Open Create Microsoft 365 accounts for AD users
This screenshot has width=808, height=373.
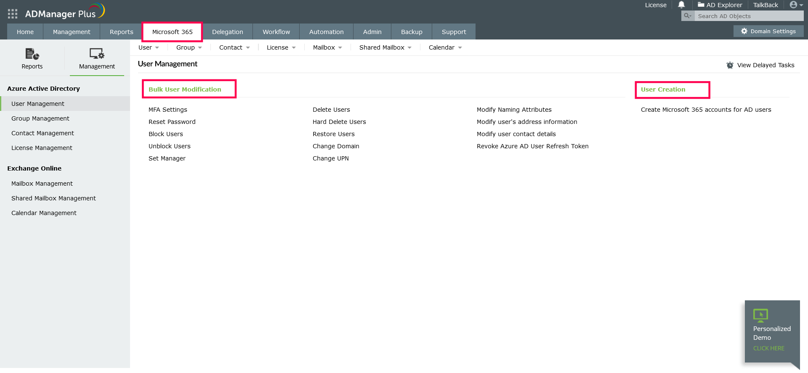click(x=706, y=110)
